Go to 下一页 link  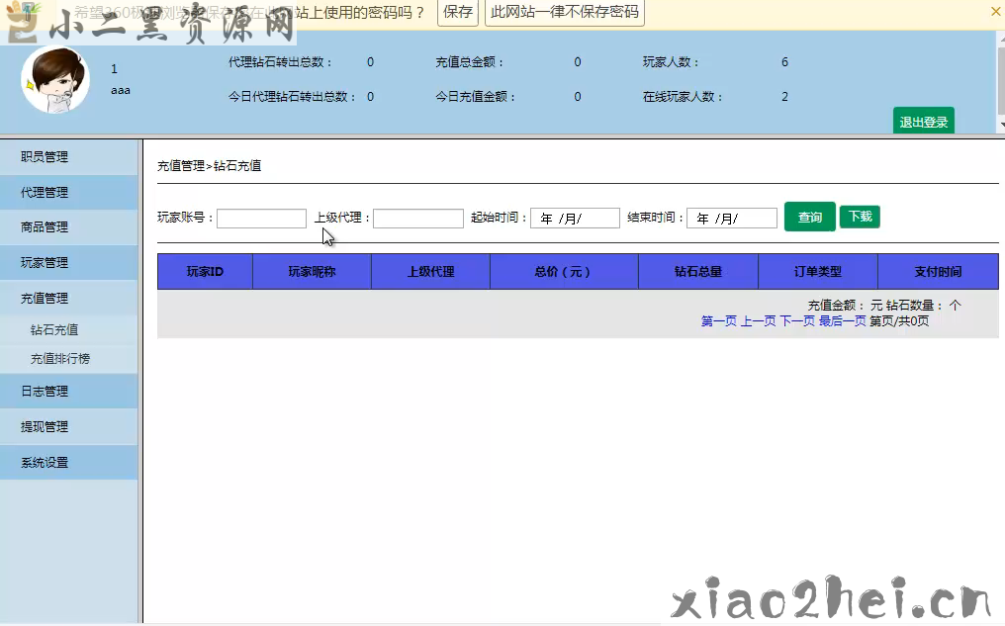[x=797, y=321]
